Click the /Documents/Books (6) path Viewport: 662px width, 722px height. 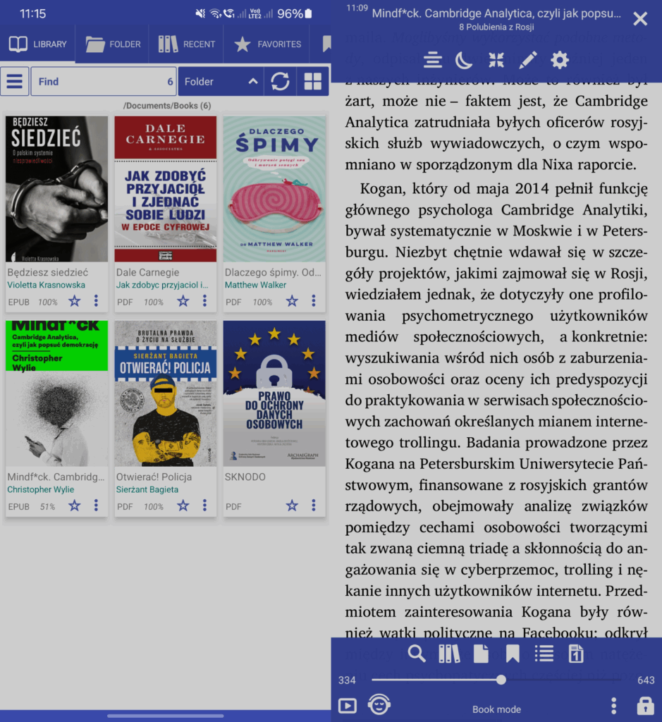click(167, 106)
